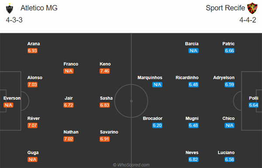
Task: Click Neves' 6.82 rating badge
Action: [193, 159]
